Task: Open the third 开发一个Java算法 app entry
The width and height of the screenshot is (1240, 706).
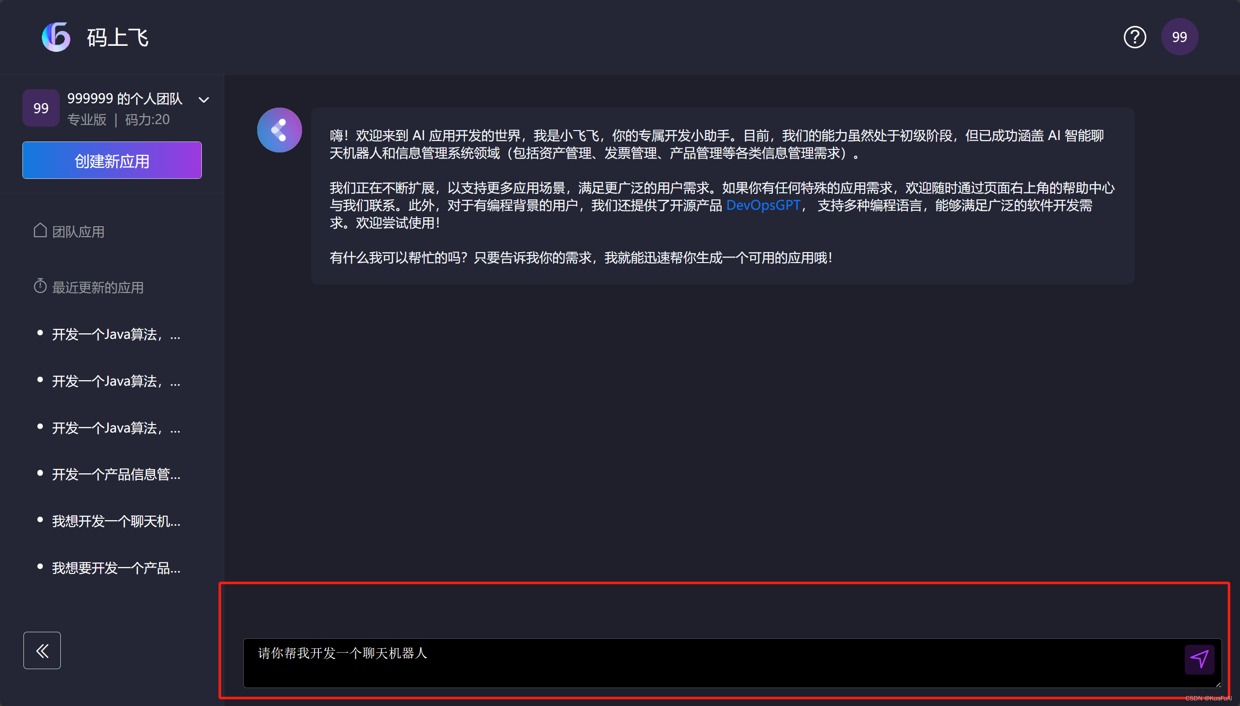Action: (116, 428)
